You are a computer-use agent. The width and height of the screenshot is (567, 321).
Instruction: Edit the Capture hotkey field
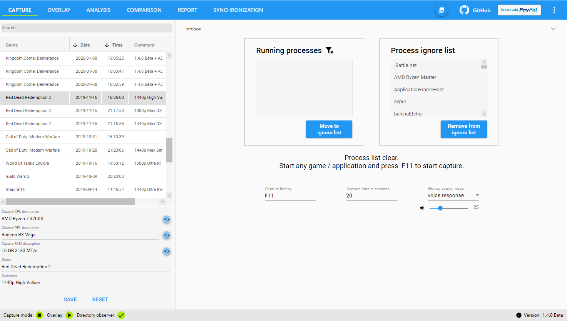[290, 196]
